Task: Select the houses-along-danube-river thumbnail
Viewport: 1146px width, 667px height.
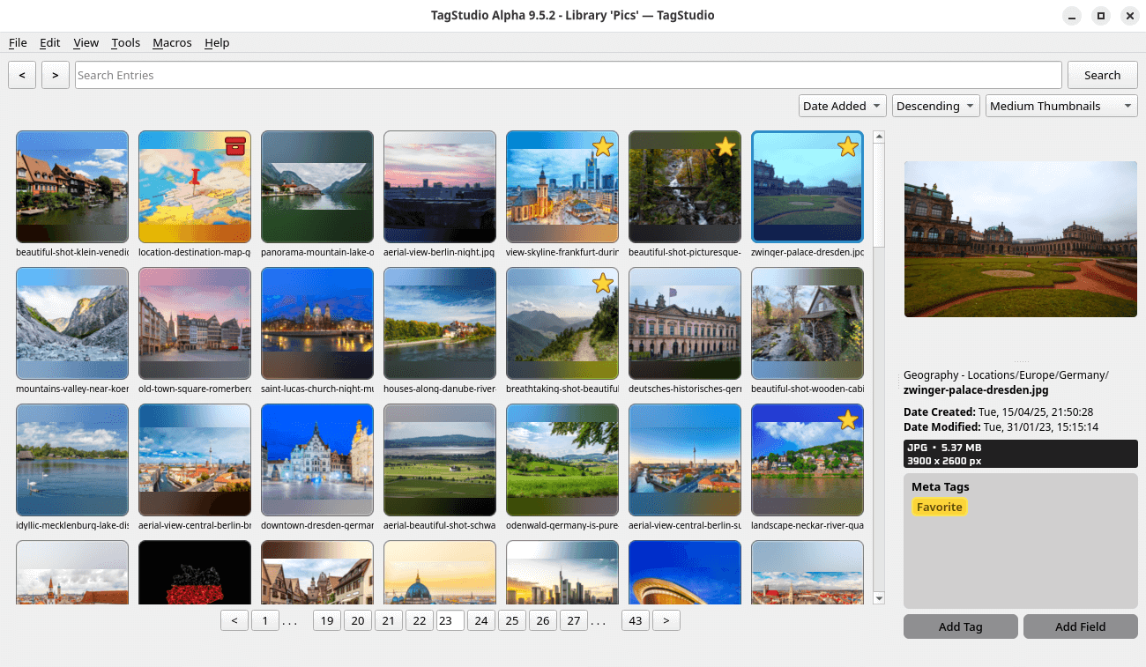Action: (440, 323)
